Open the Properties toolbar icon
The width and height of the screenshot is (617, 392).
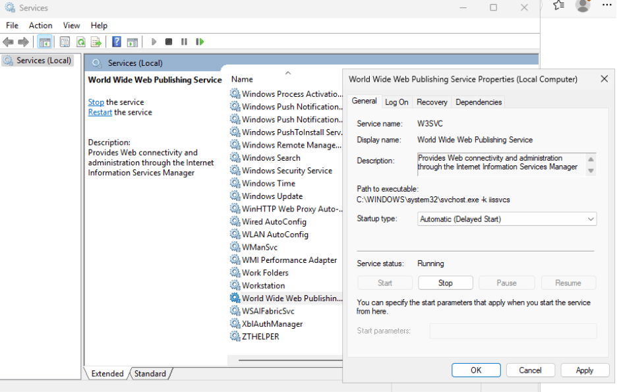[64, 42]
